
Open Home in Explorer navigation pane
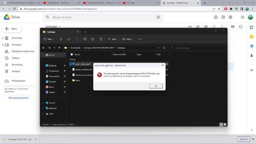click(50, 55)
